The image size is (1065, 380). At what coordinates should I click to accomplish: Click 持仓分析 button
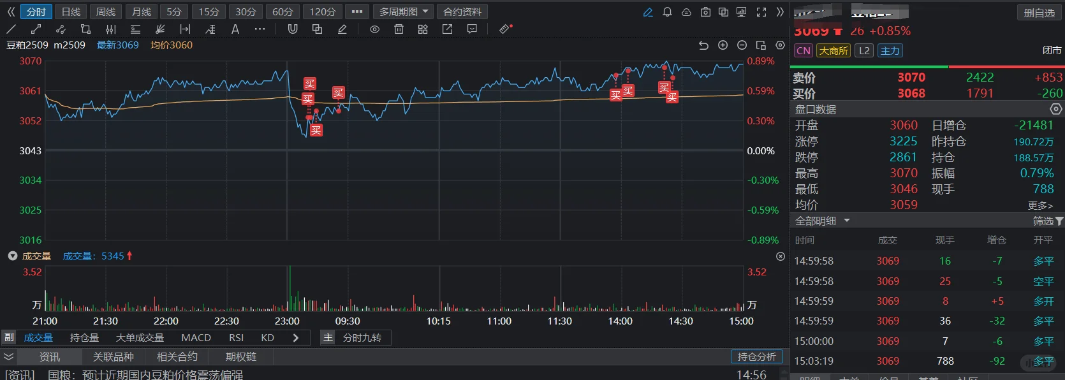click(756, 357)
